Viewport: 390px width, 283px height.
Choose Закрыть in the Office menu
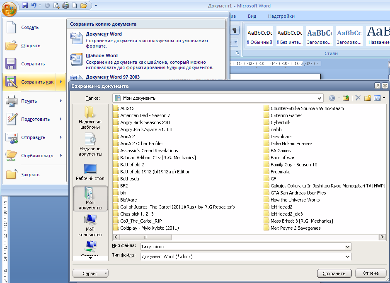tap(34, 175)
